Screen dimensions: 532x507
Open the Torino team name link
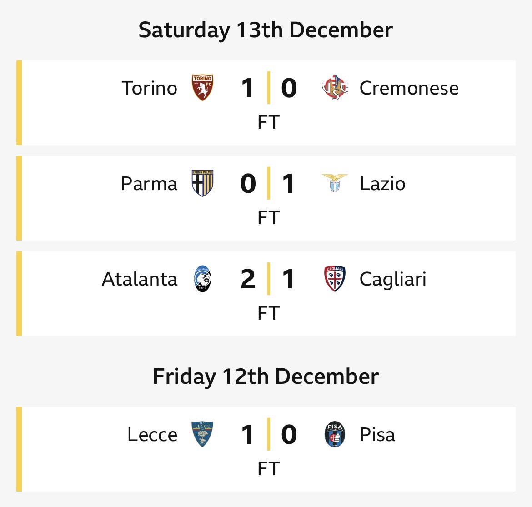point(150,88)
